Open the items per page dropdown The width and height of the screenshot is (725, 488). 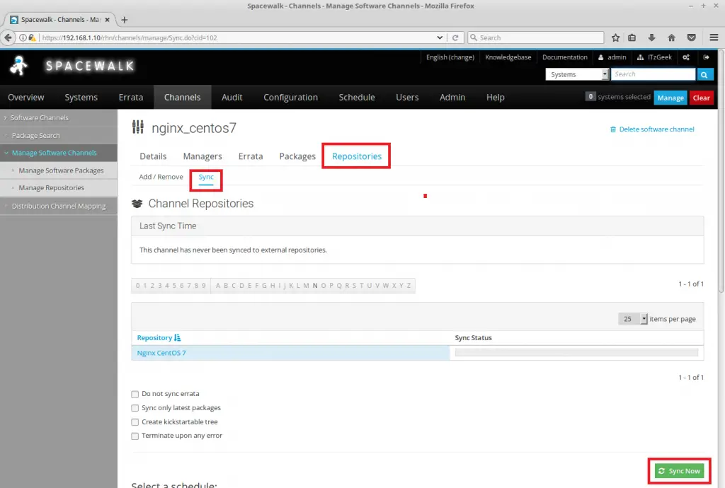pyautogui.click(x=632, y=319)
